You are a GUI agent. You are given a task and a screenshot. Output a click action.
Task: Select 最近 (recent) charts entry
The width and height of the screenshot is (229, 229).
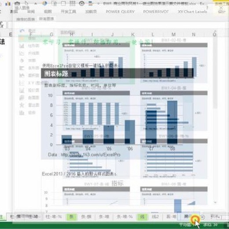coord(28,31)
